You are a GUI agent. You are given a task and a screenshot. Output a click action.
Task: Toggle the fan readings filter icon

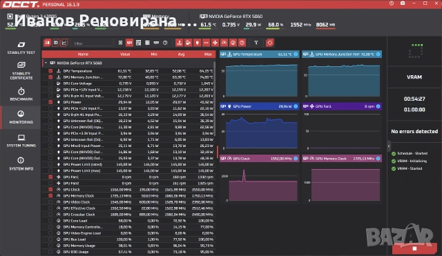click(215, 43)
